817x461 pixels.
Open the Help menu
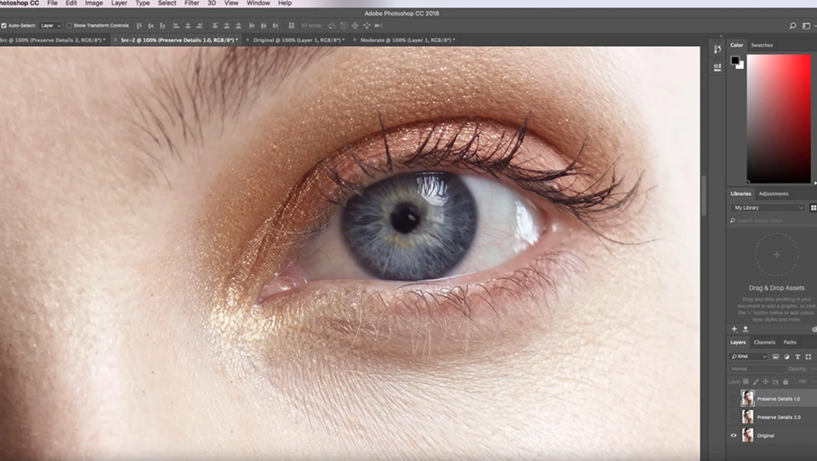(x=285, y=3)
